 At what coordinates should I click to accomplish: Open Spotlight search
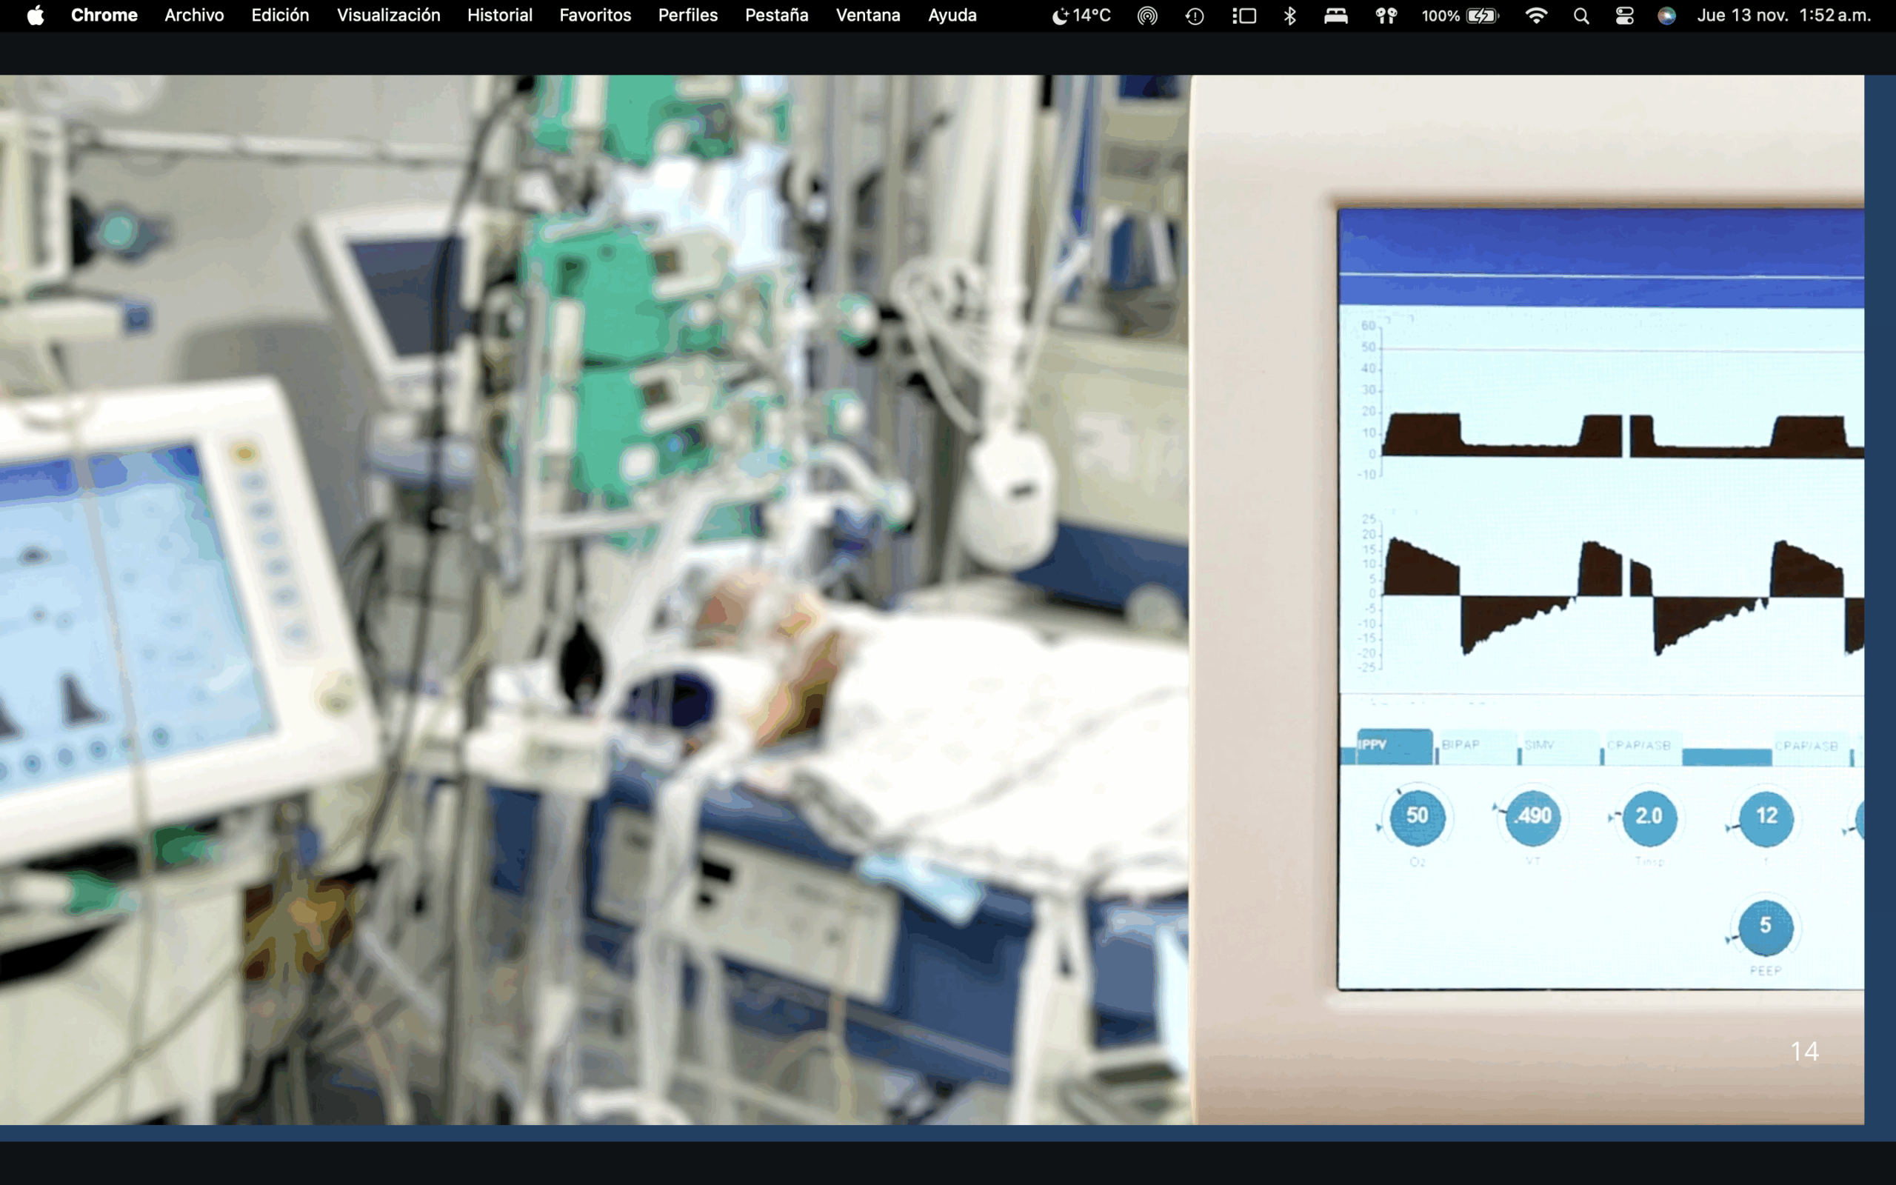pyautogui.click(x=1581, y=15)
